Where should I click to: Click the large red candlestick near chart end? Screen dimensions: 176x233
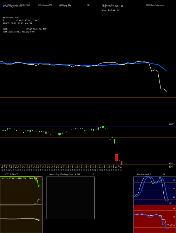(117, 158)
